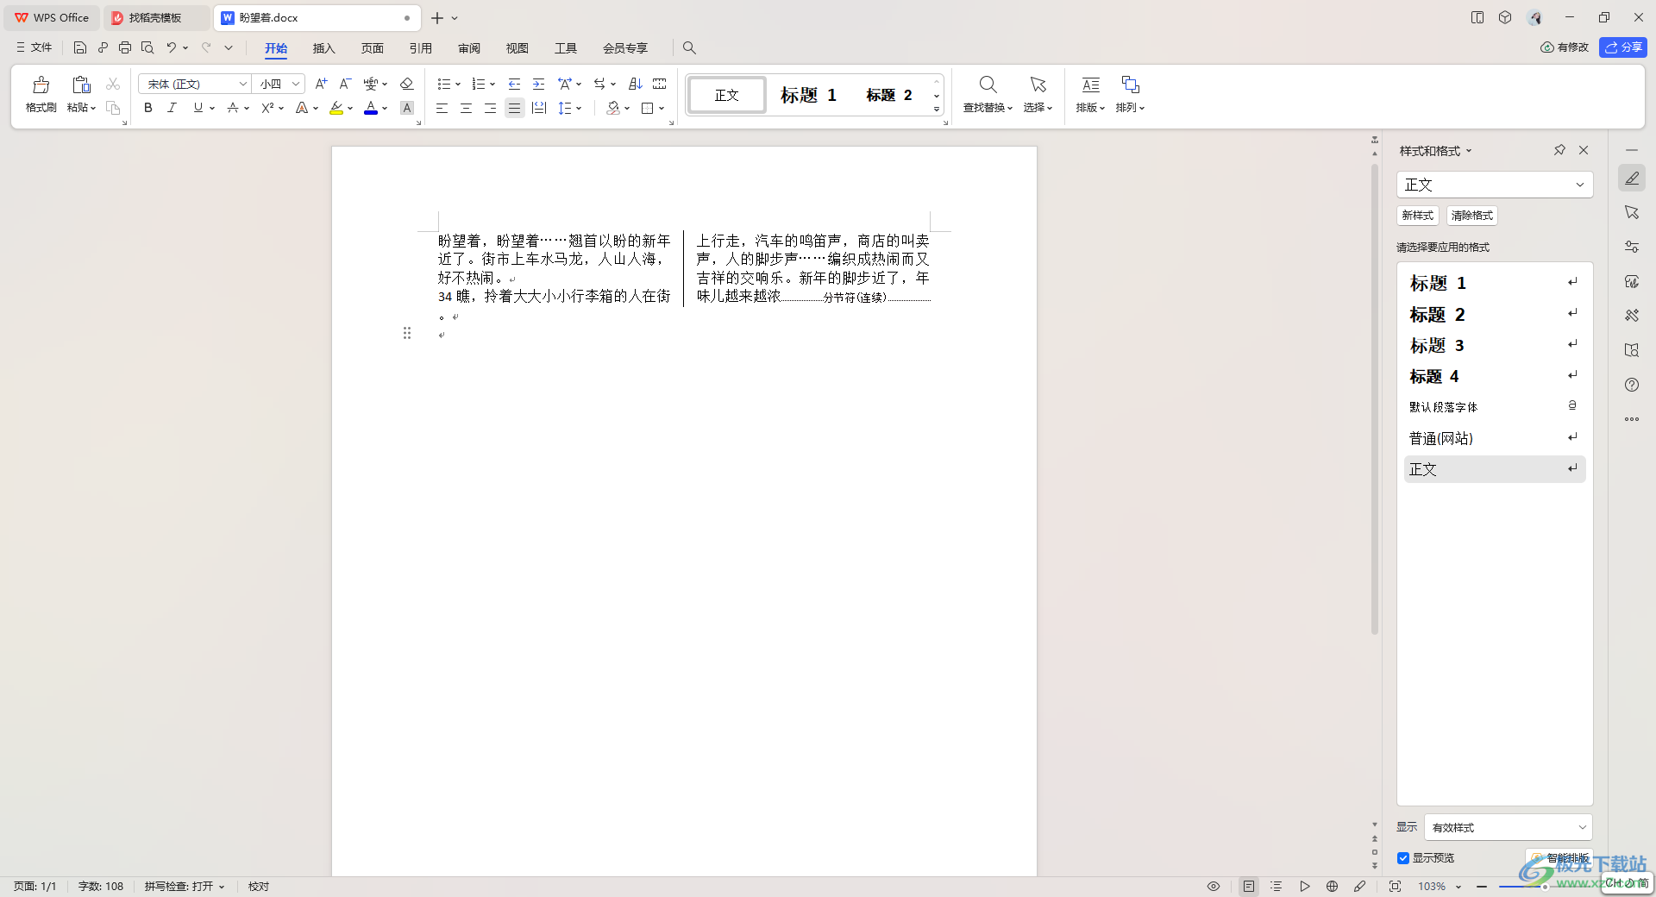Viewport: 1656px width, 897px height.
Task: Decrease font size with the A- icon
Action: pos(345,84)
